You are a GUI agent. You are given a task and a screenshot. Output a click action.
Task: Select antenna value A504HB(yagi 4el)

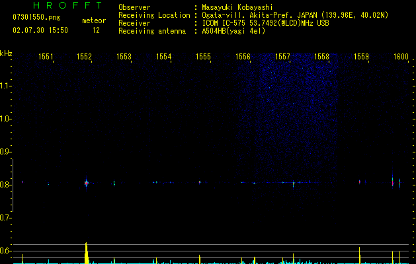point(233,31)
